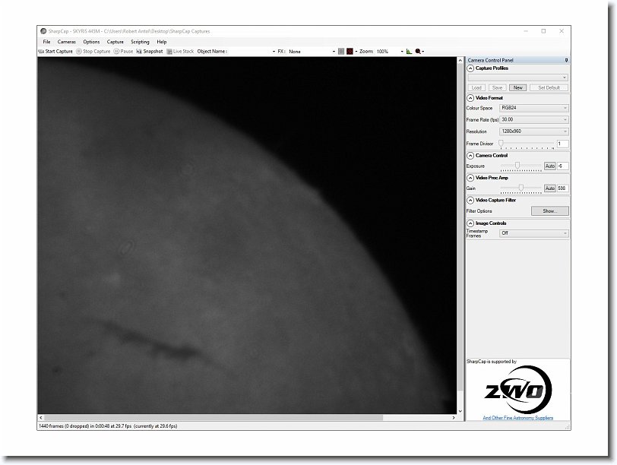Collapse the Video Proc Amp section
617x465 pixels.
coord(470,179)
